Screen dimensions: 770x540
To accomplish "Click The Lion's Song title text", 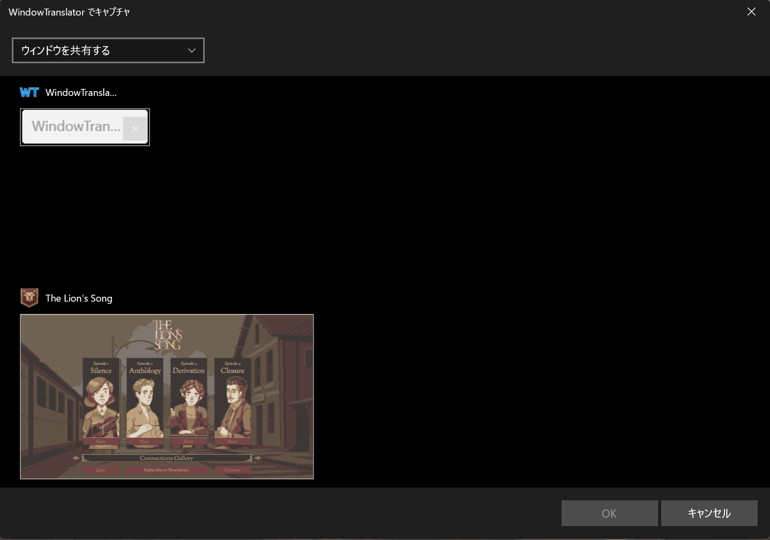I will coord(79,298).
